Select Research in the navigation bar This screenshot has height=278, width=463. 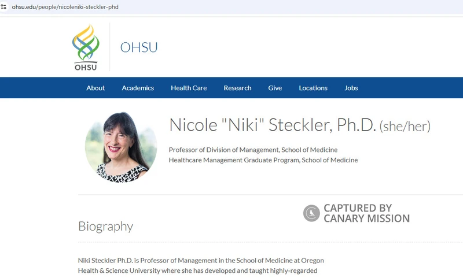point(237,88)
